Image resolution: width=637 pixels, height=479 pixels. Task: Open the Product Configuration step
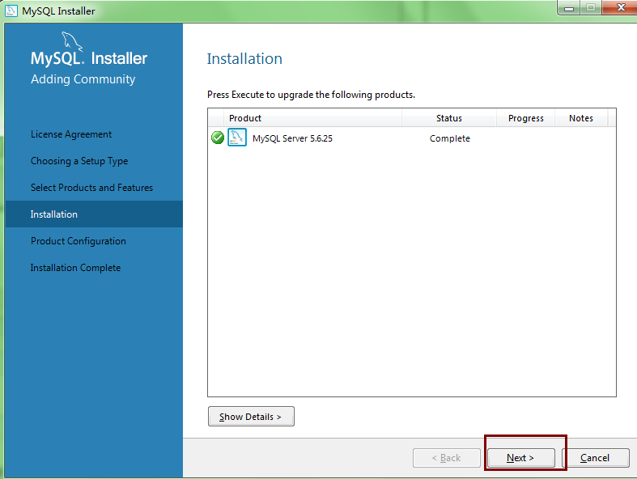pyautogui.click(x=79, y=241)
